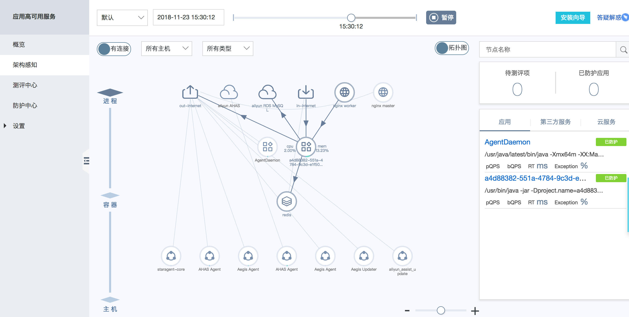Toggle the 拓扑图 topology view switch
This screenshot has height=317, width=629.
451,48
